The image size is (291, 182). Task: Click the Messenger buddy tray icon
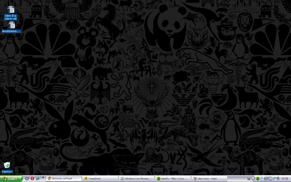click(262, 179)
